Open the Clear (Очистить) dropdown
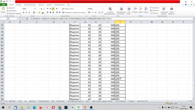The width and height of the screenshot is (195, 110). pyautogui.click(x=154, y=13)
